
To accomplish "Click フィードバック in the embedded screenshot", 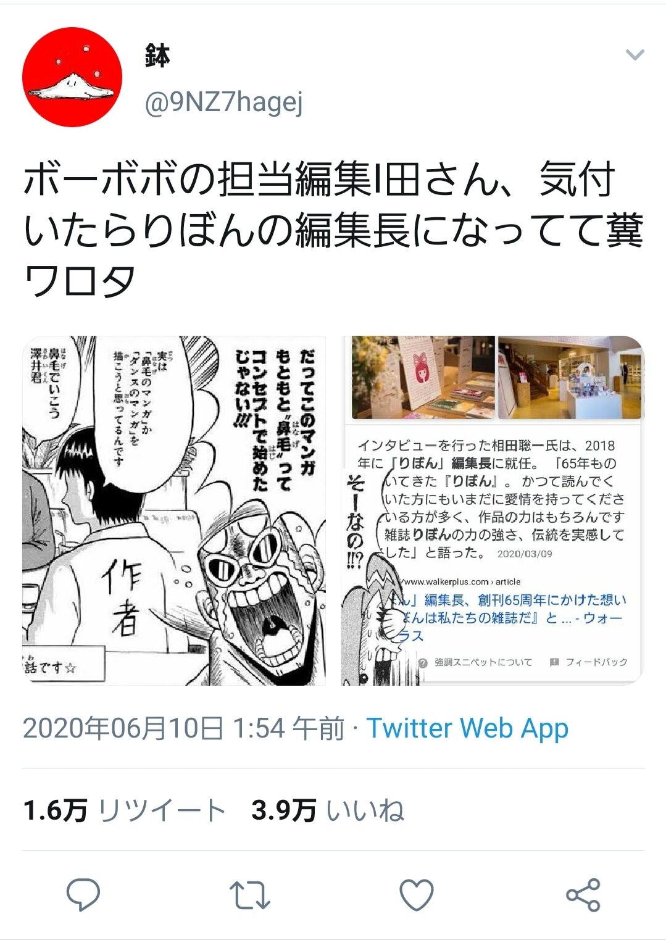I will [x=589, y=662].
